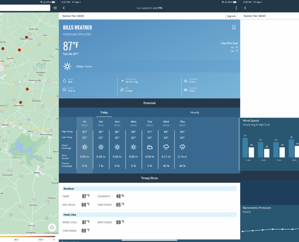The width and height of the screenshot is (299, 242).
Task: Select the 7-day forecast tab
Action: pyautogui.click(x=104, y=112)
